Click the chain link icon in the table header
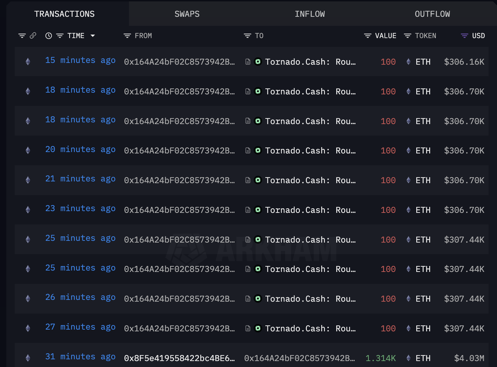This screenshot has height=367, width=497. 33,36
